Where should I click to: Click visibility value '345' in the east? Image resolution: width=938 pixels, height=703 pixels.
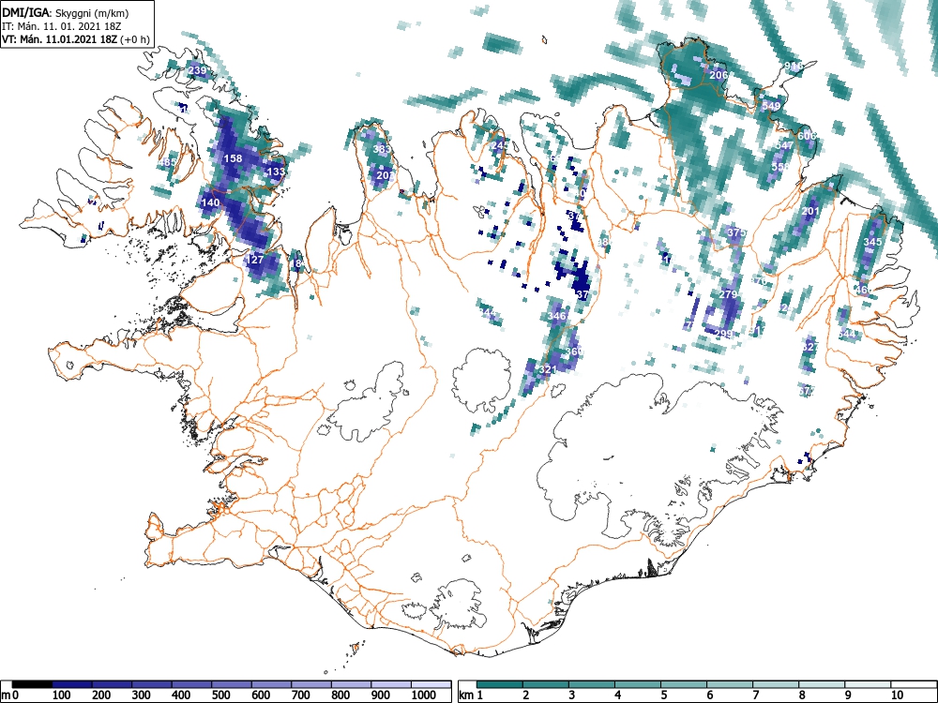872,242
